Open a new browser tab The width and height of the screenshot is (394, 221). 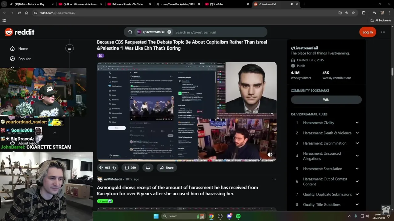point(304,4)
